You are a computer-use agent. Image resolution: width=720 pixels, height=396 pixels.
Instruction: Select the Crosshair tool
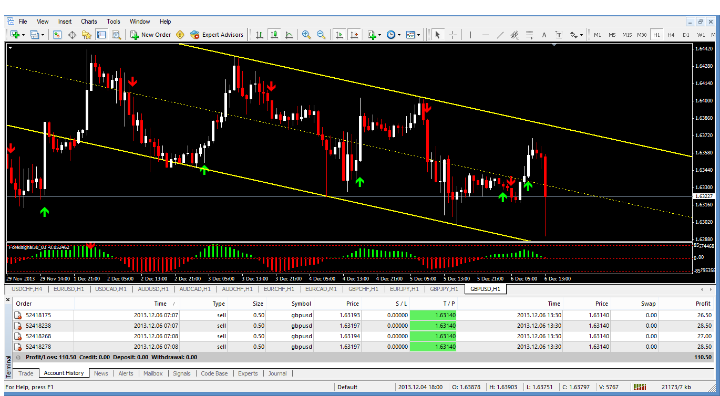coord(452,35)
